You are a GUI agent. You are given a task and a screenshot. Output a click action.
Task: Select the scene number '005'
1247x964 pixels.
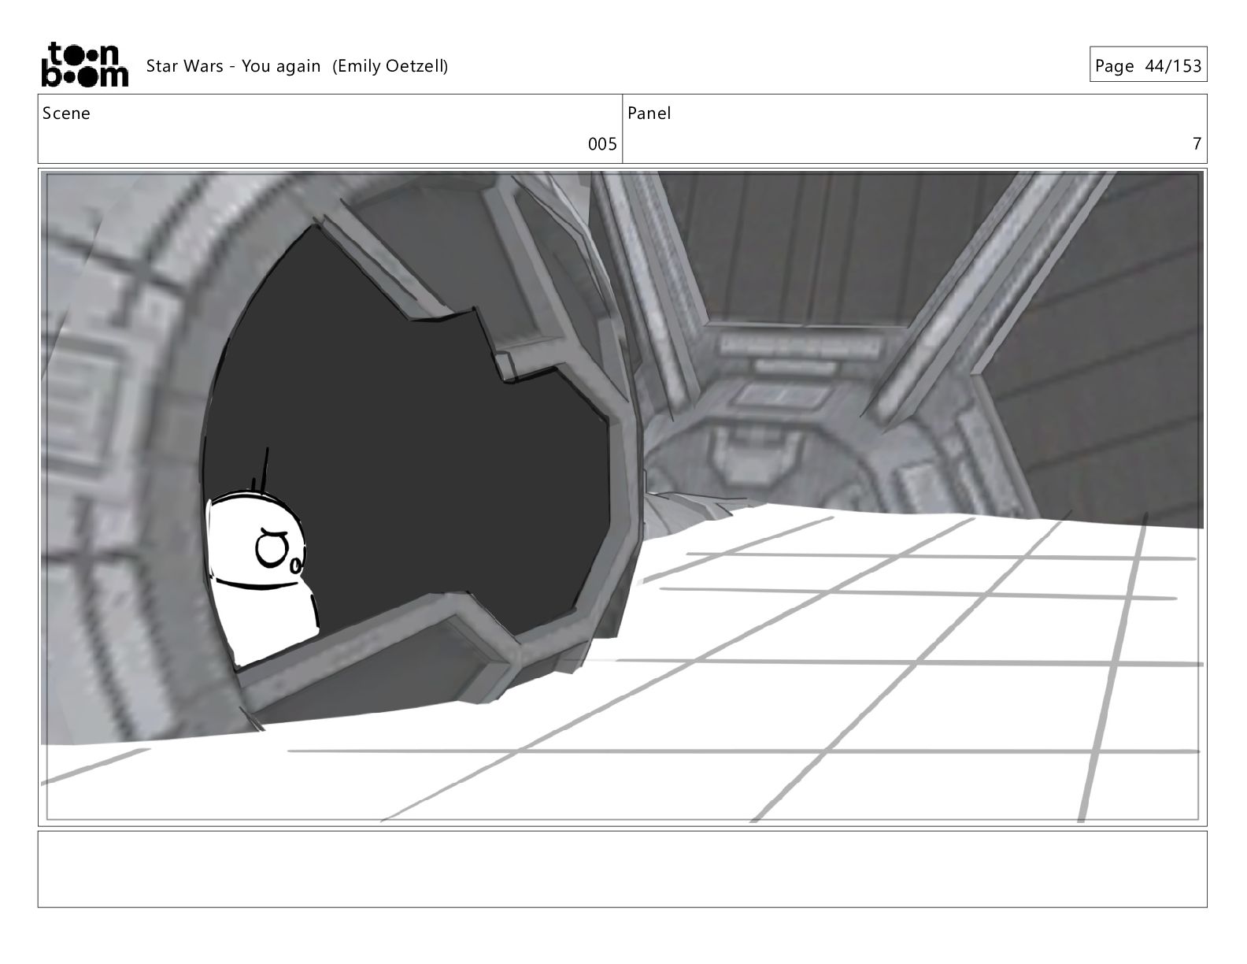pos(602,144)
